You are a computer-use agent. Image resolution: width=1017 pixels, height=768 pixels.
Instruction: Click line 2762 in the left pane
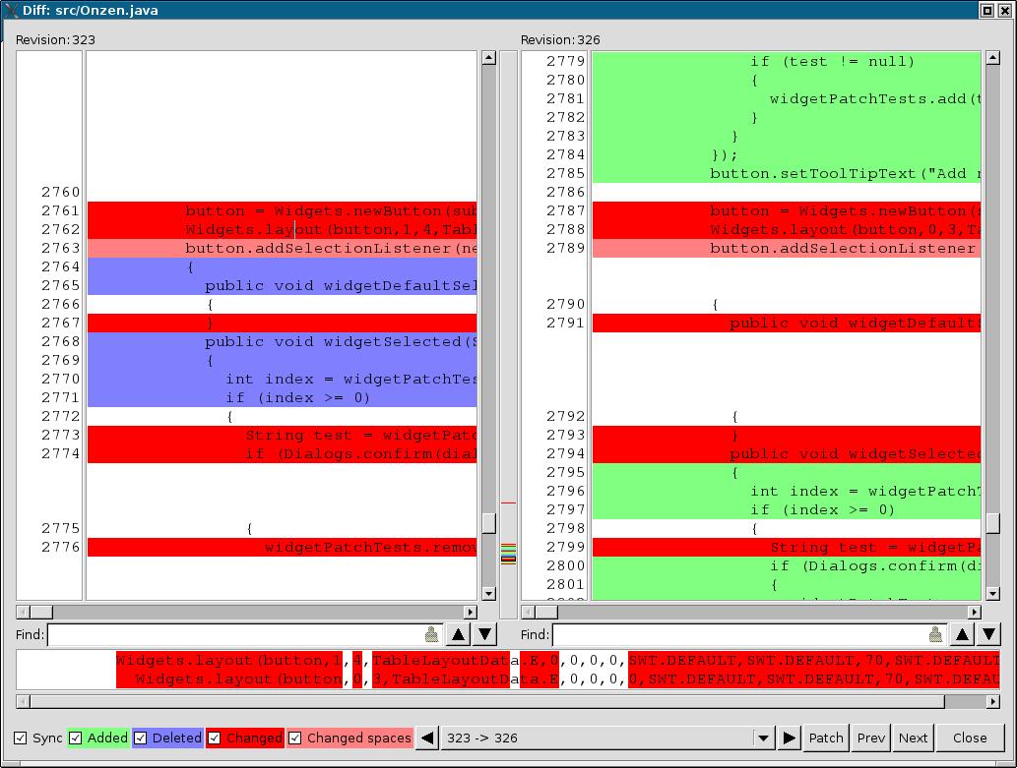(283, 229)
